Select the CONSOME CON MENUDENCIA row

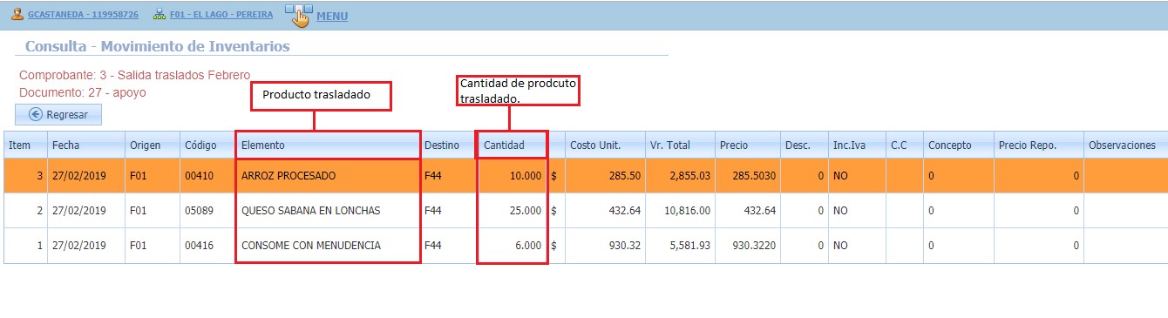click(x=584, y=246)
